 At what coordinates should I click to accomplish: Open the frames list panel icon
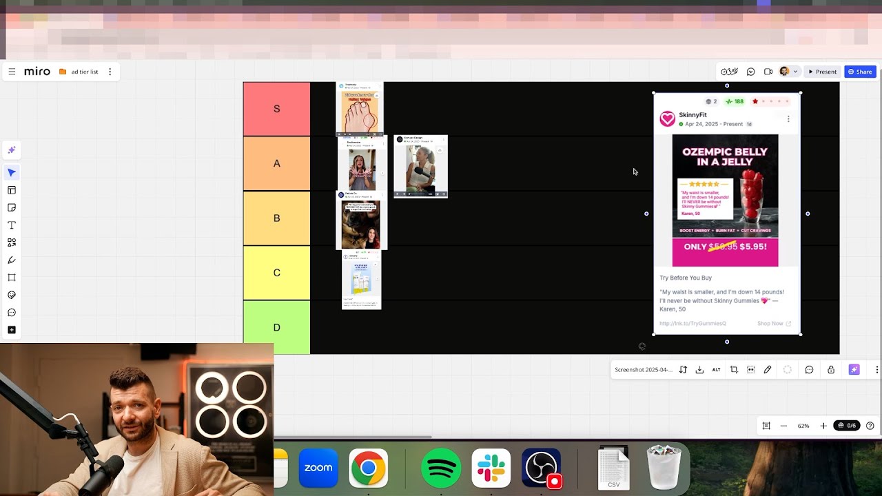pos(766,426)
